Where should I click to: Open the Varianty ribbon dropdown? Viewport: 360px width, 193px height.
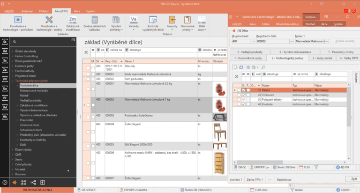(x=134, y=23)
